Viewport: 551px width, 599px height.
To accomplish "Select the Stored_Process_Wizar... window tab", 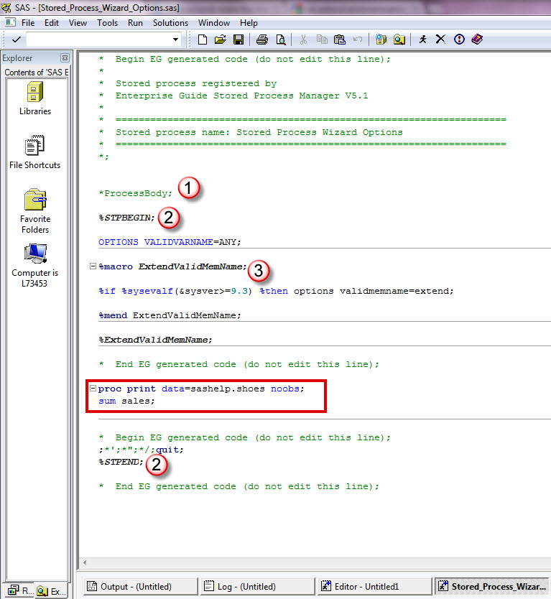I will [x=492, y=586].
